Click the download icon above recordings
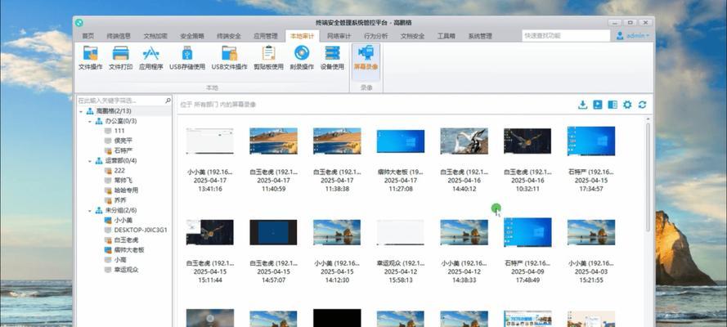 (x=583, y=105)
